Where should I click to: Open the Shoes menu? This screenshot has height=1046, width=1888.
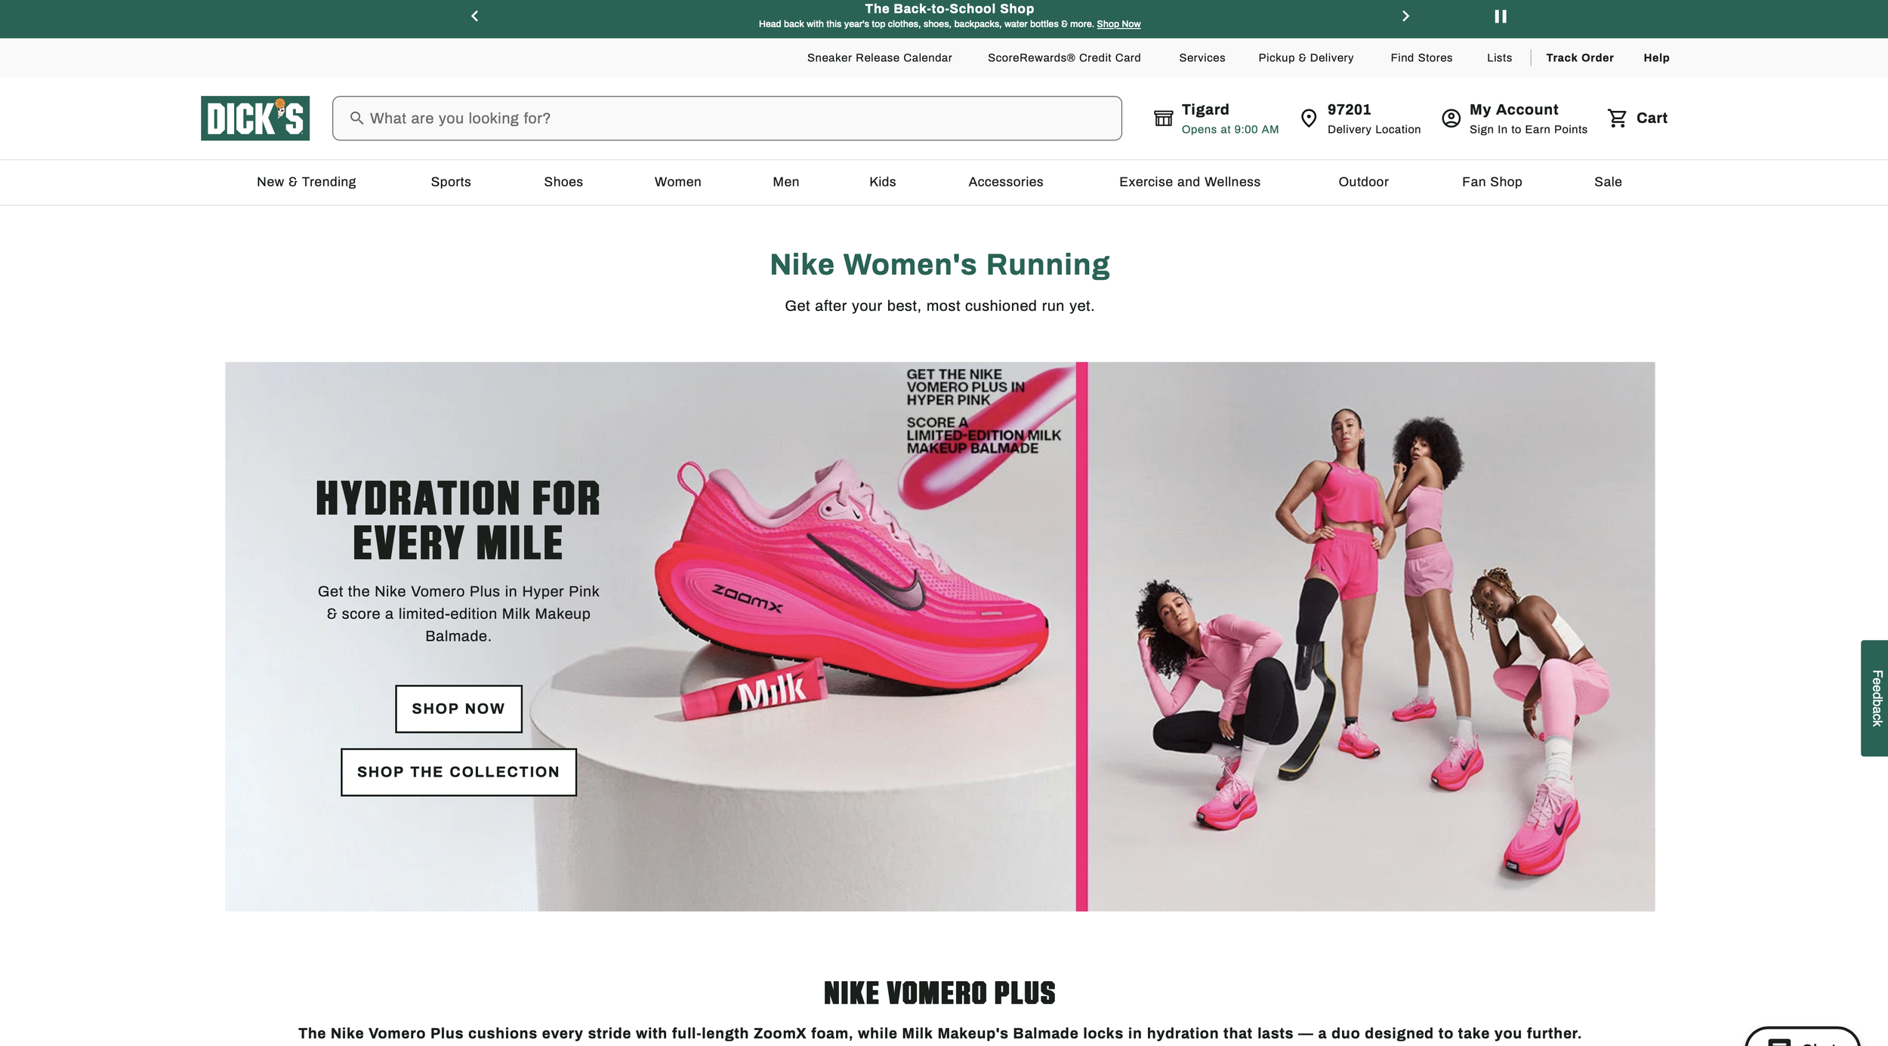point(563,182)
